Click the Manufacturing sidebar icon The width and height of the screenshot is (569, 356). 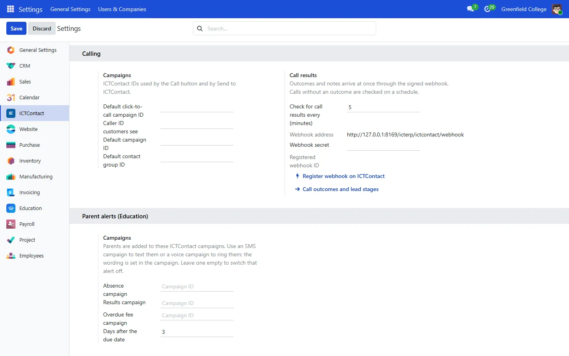(x=11, y=176)
